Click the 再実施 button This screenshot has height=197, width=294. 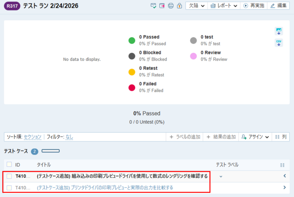(254, 6)
